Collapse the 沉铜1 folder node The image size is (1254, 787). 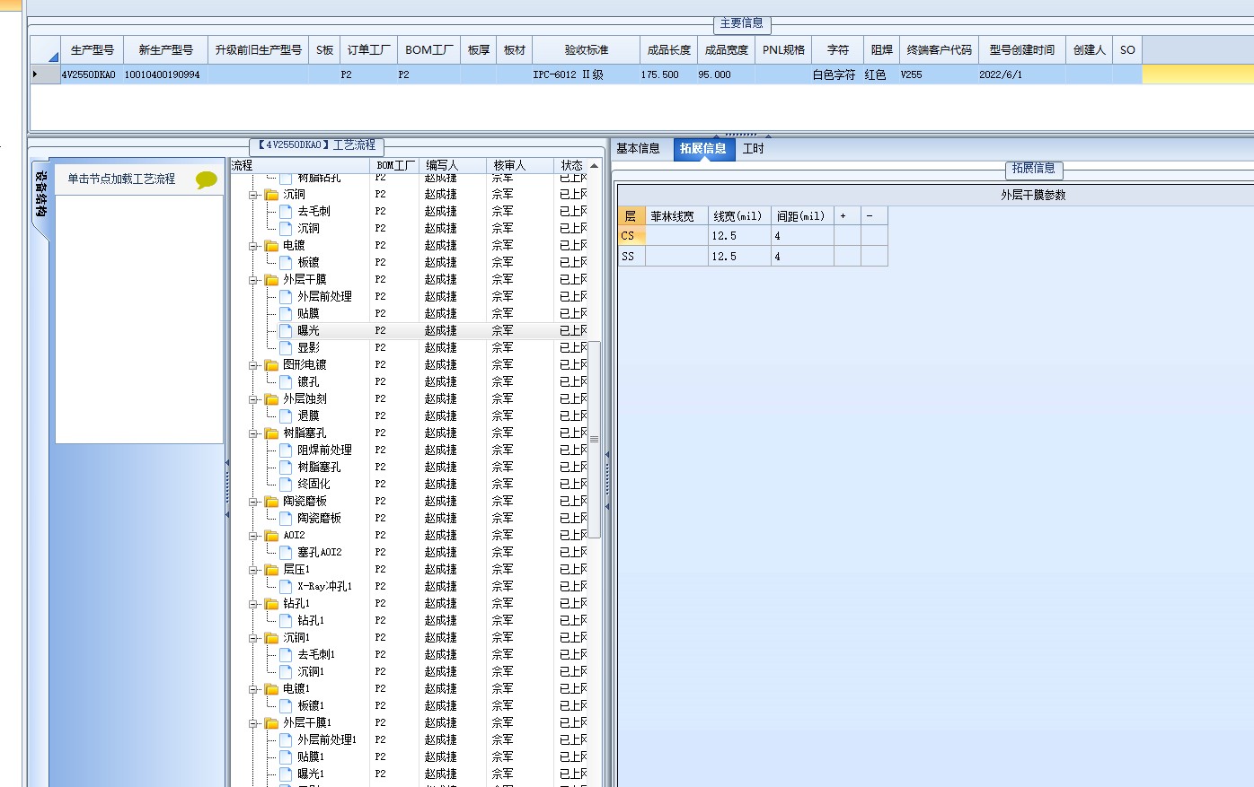point(253,638)
